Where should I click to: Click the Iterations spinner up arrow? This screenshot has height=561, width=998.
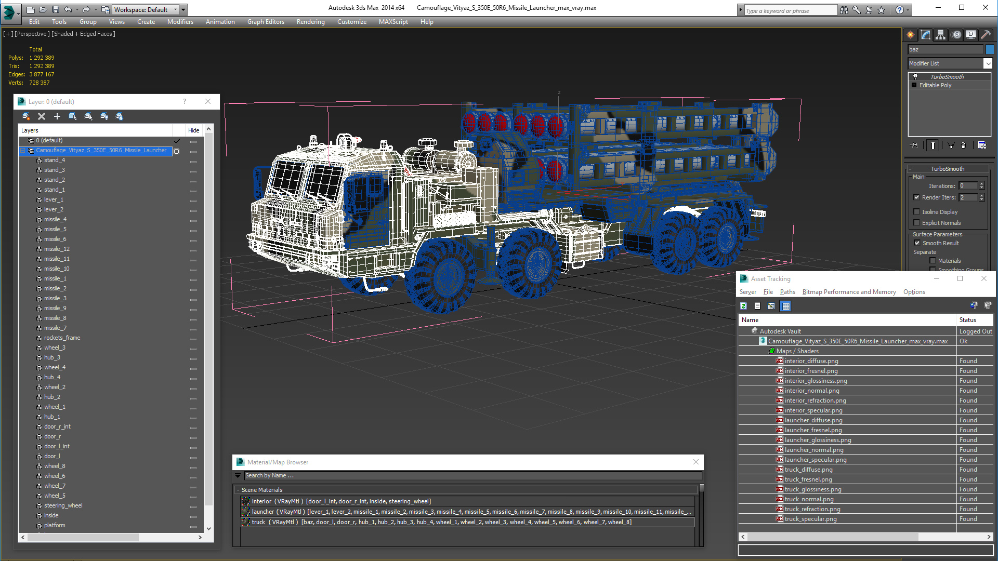pos(981,184)
